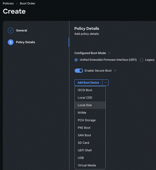Select PCH Storage boot device

[x=90, y=120]
